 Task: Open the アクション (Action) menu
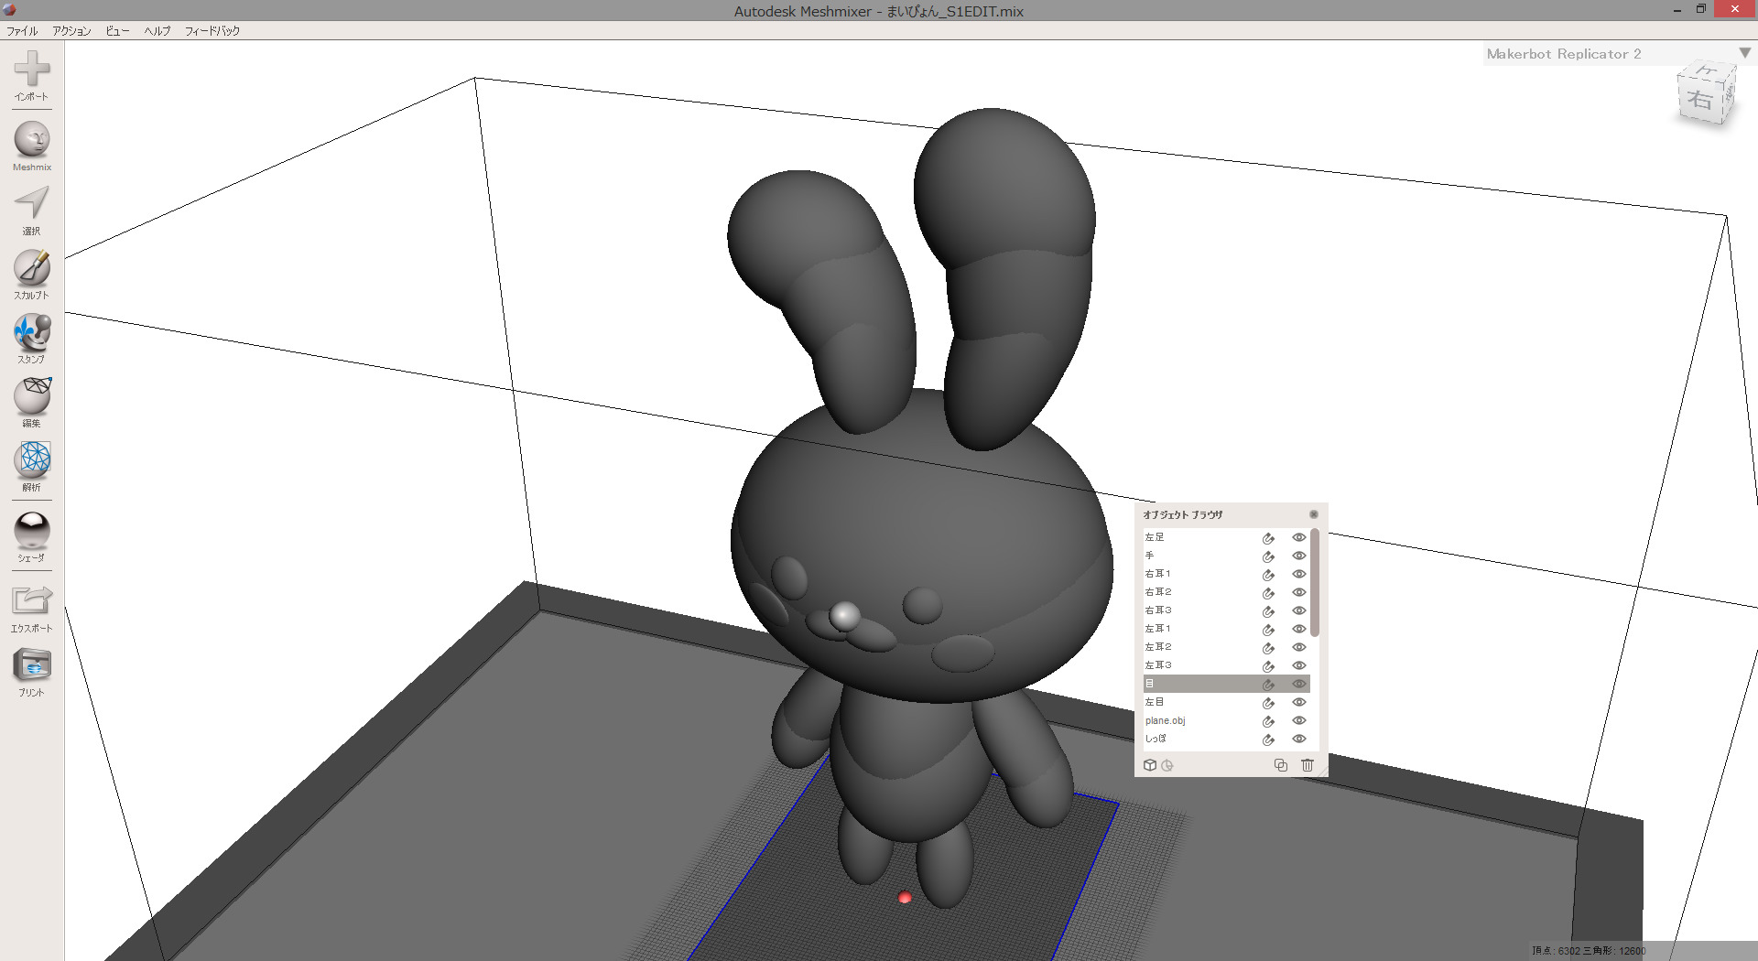[71, 31]
